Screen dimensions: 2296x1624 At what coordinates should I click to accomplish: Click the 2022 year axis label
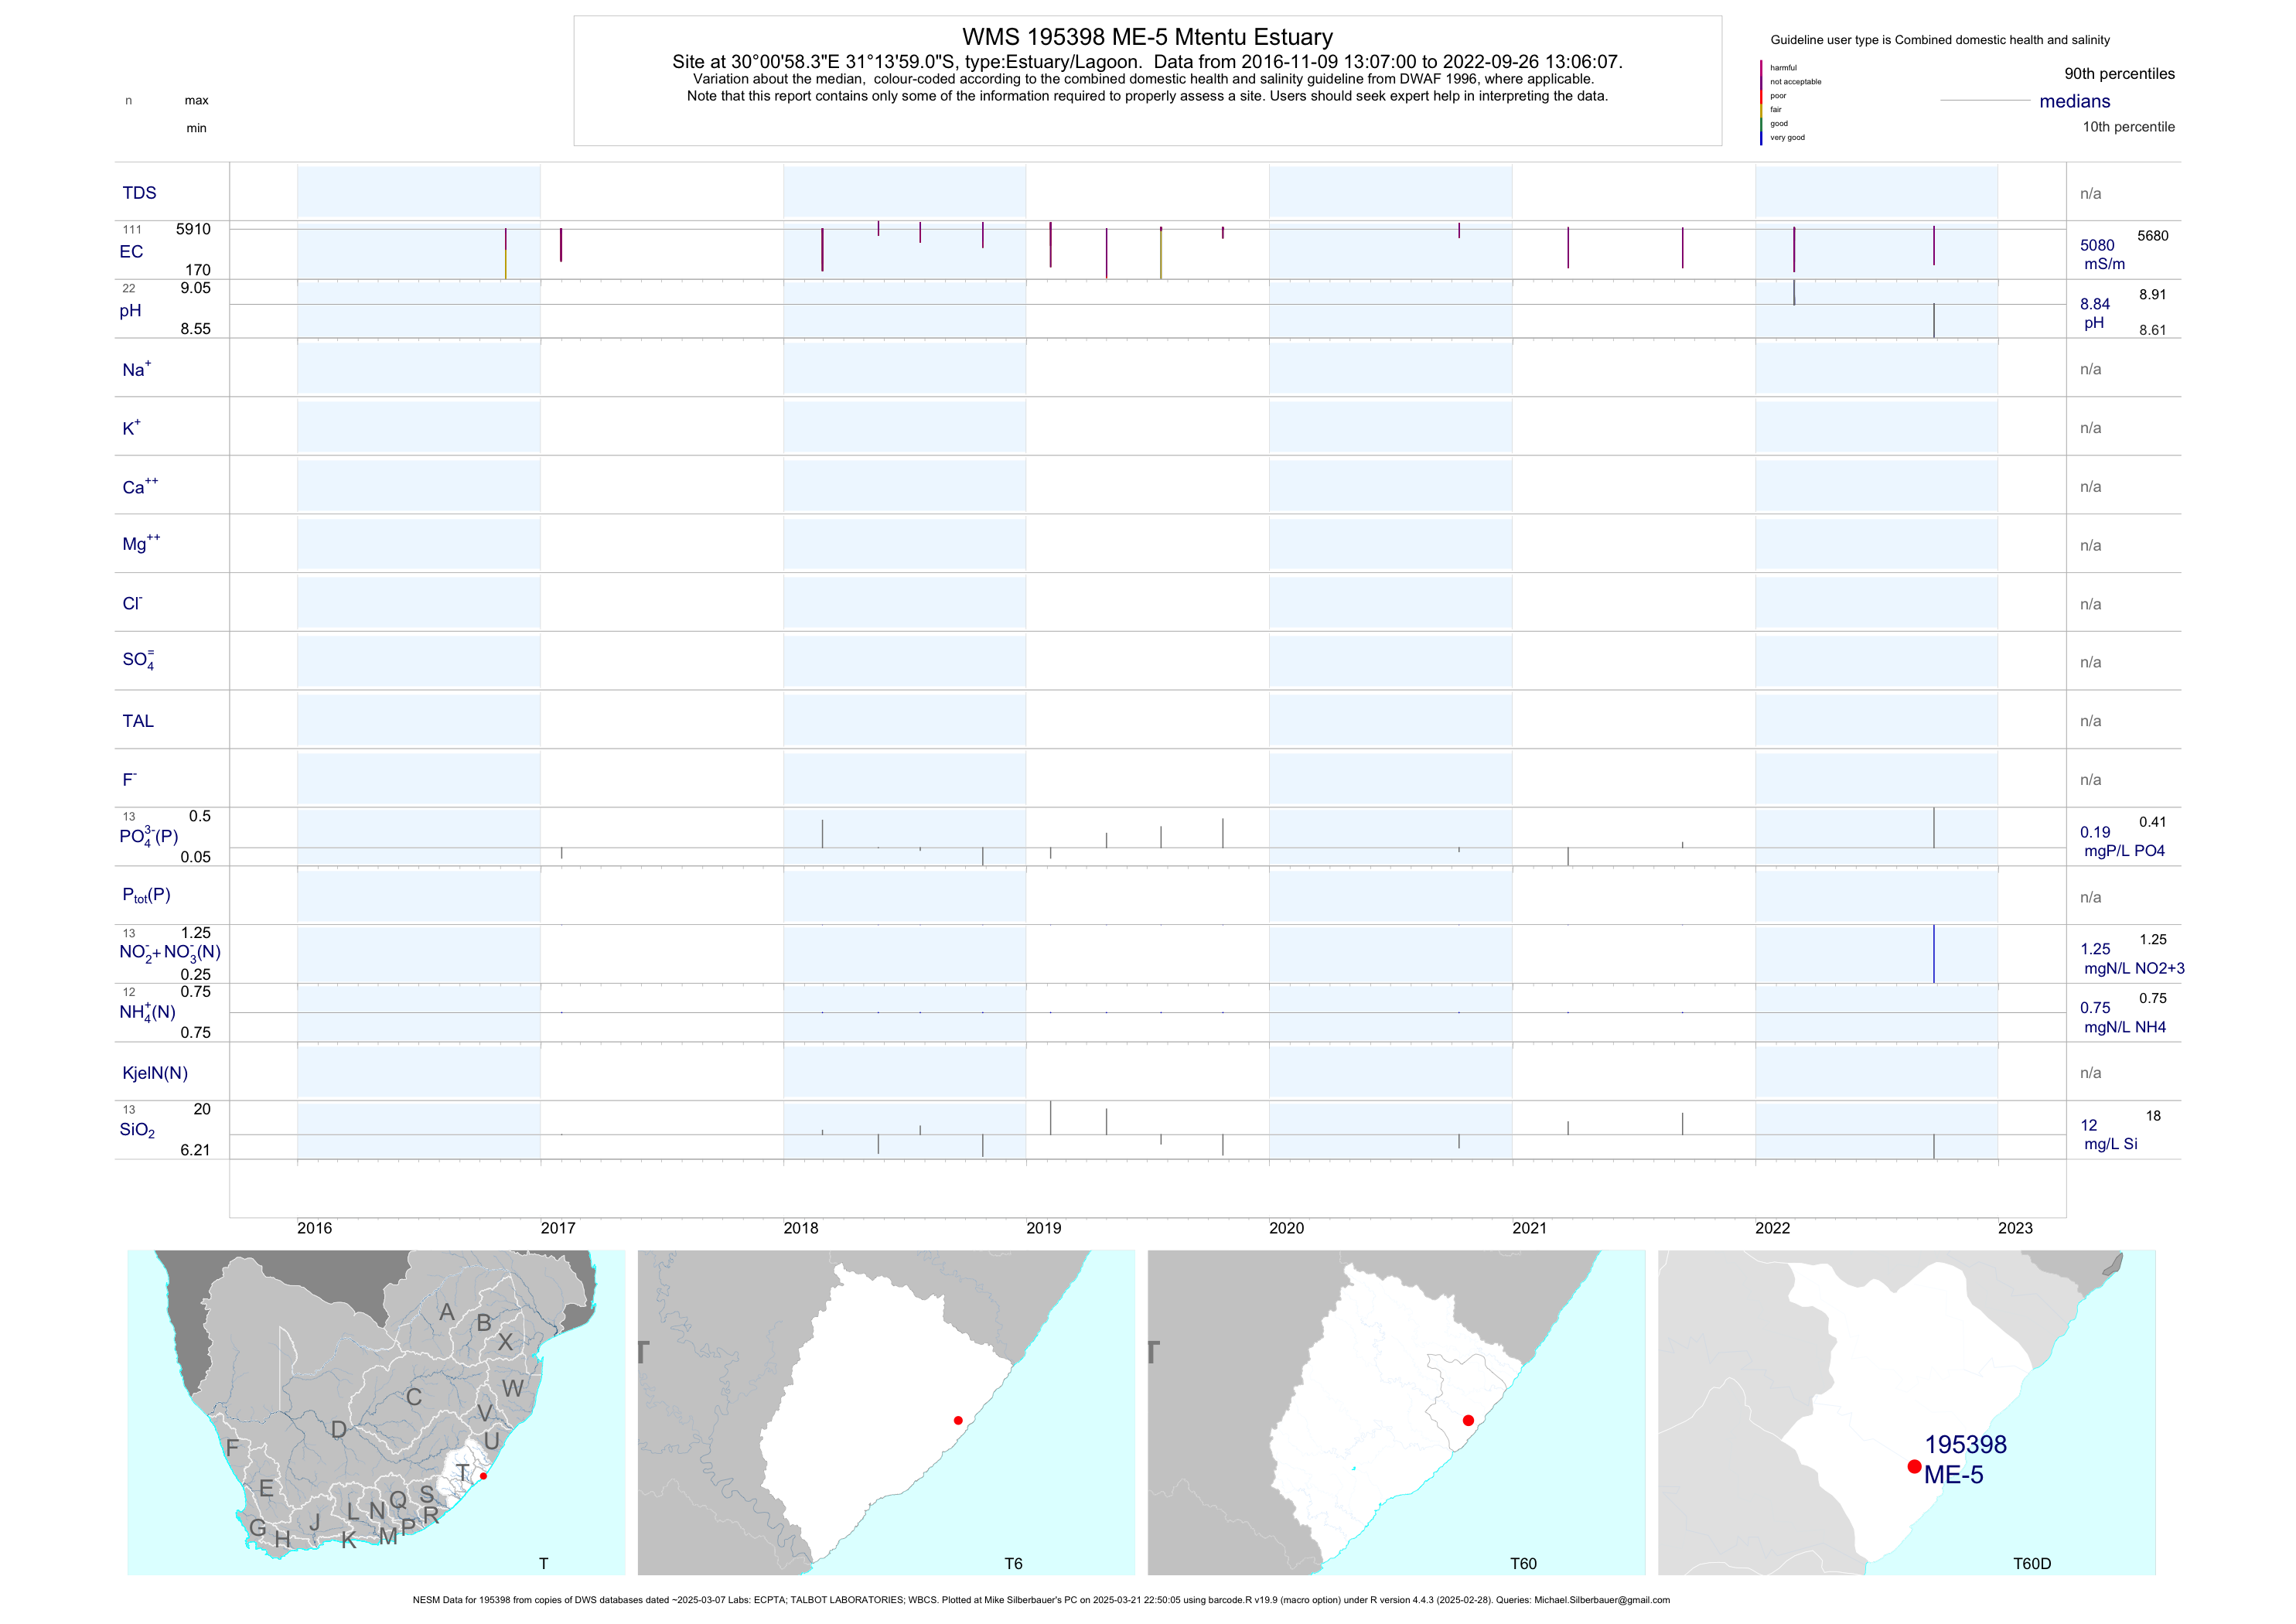[x=1772, y=1228]
